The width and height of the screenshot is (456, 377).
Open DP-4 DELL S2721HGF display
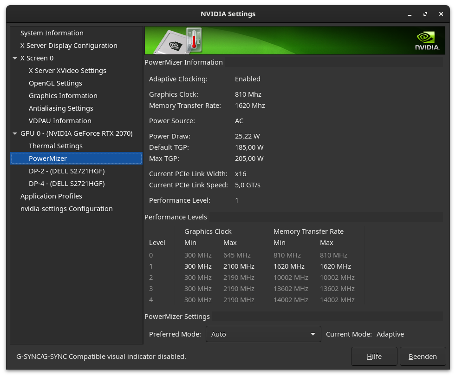pos(66,184)
